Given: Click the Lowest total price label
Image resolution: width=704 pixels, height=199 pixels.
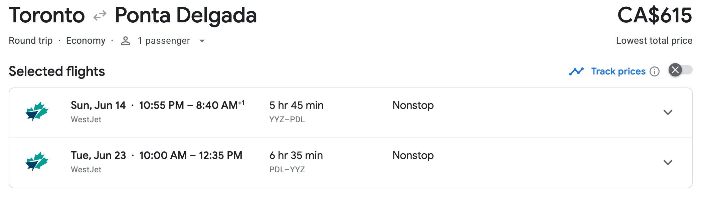Looking at the screenshot, I should point(654,41).
